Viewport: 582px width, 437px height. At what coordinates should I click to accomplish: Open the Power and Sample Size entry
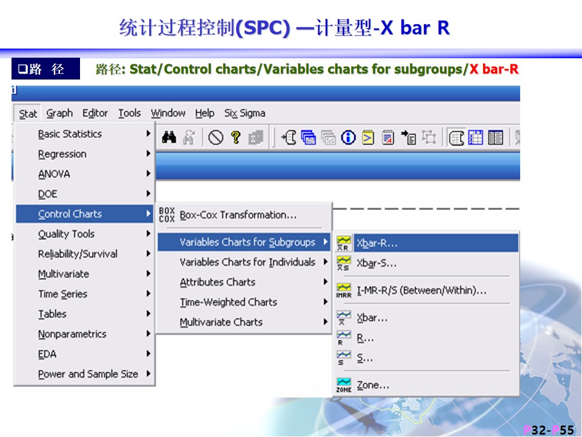(88, 374)
